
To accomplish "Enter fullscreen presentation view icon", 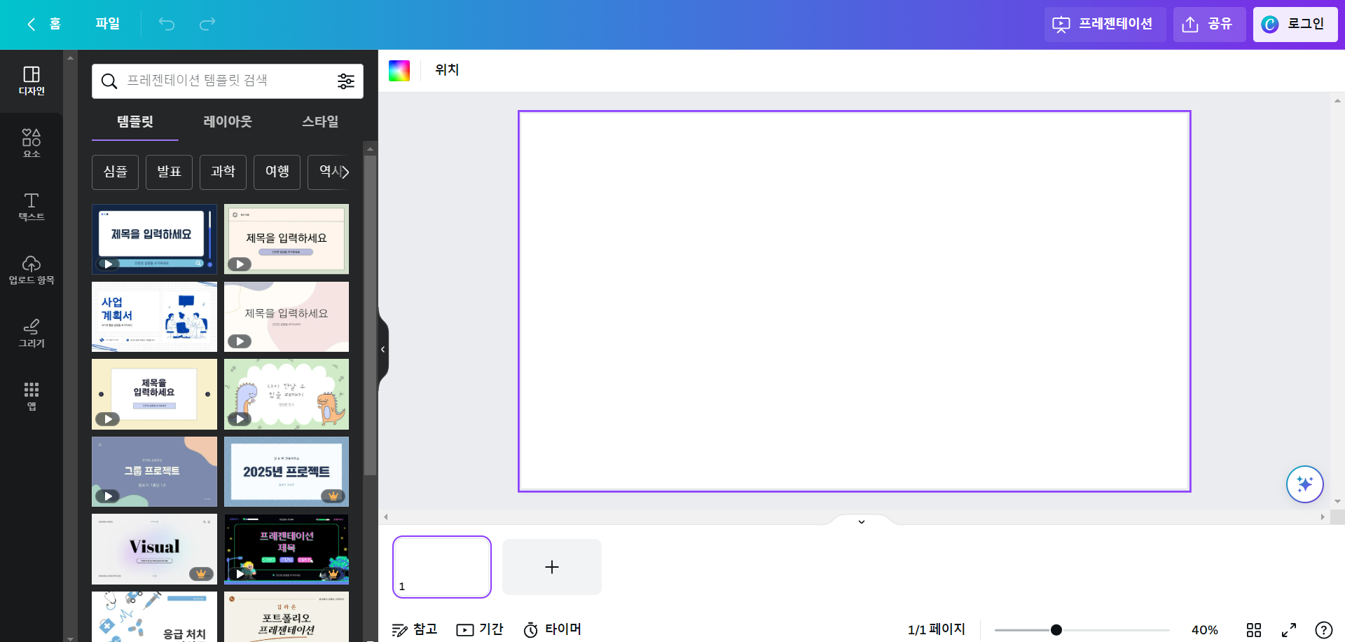I will 1290,629.
